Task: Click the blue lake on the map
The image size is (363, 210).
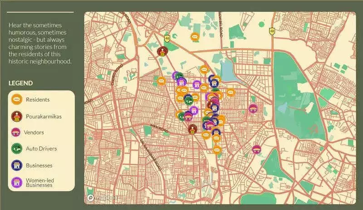Action: coord(227,70)
